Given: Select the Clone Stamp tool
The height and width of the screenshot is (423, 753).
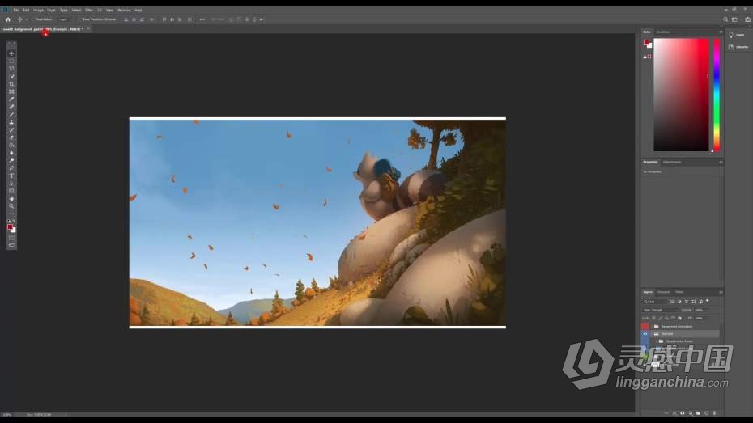Looking at the screenshot, I should click(x=11, y=122).
